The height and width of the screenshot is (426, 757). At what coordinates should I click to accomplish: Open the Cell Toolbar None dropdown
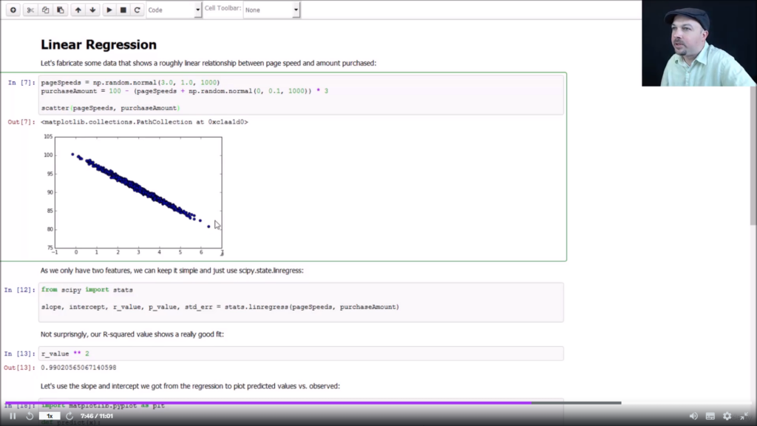[x=271, y=10]
